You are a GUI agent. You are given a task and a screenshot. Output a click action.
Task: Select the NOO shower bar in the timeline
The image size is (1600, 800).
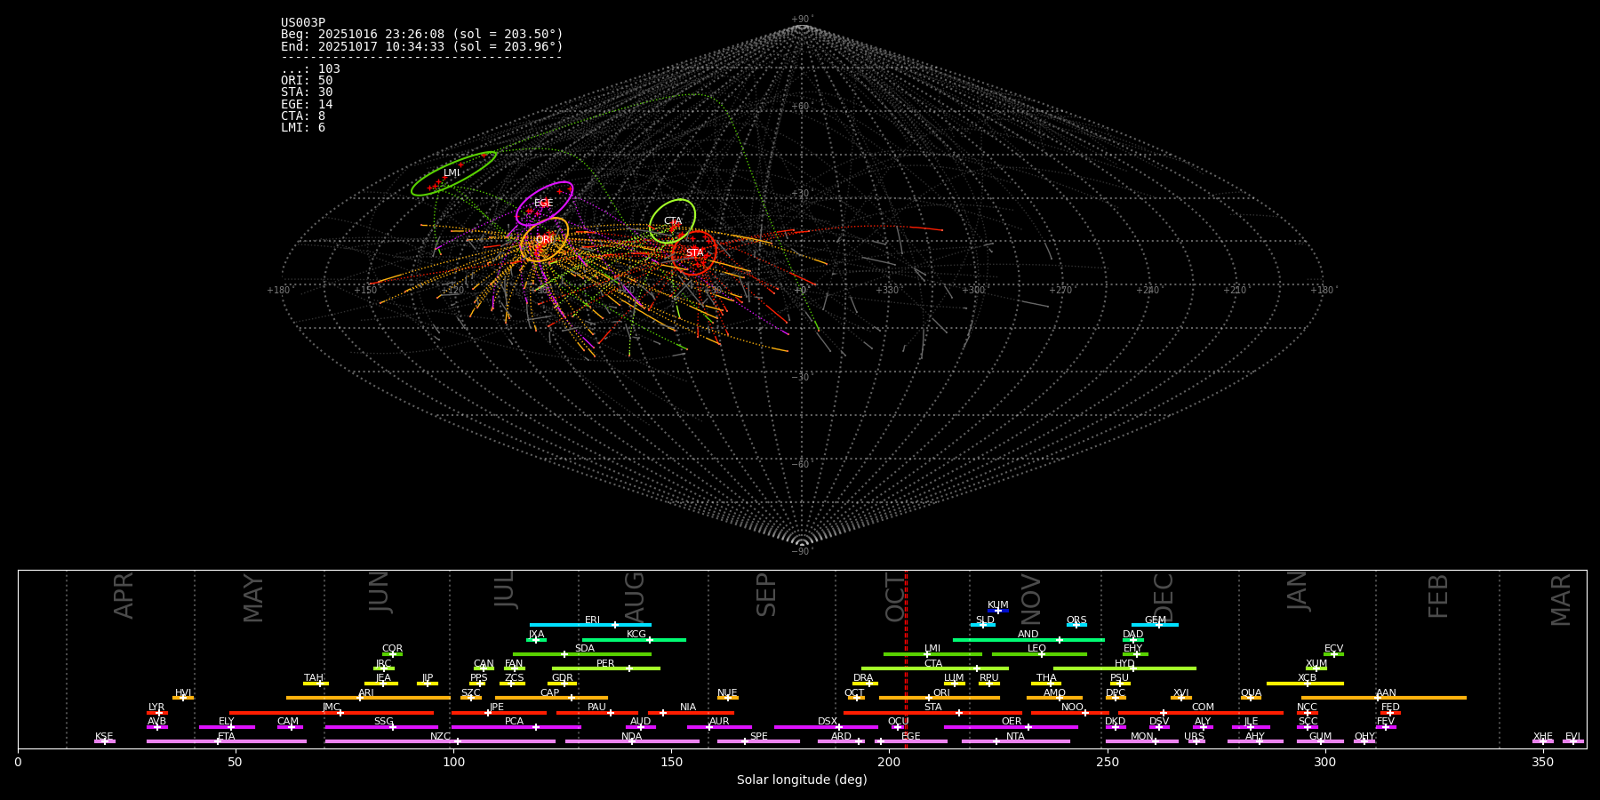[1070, 712]
